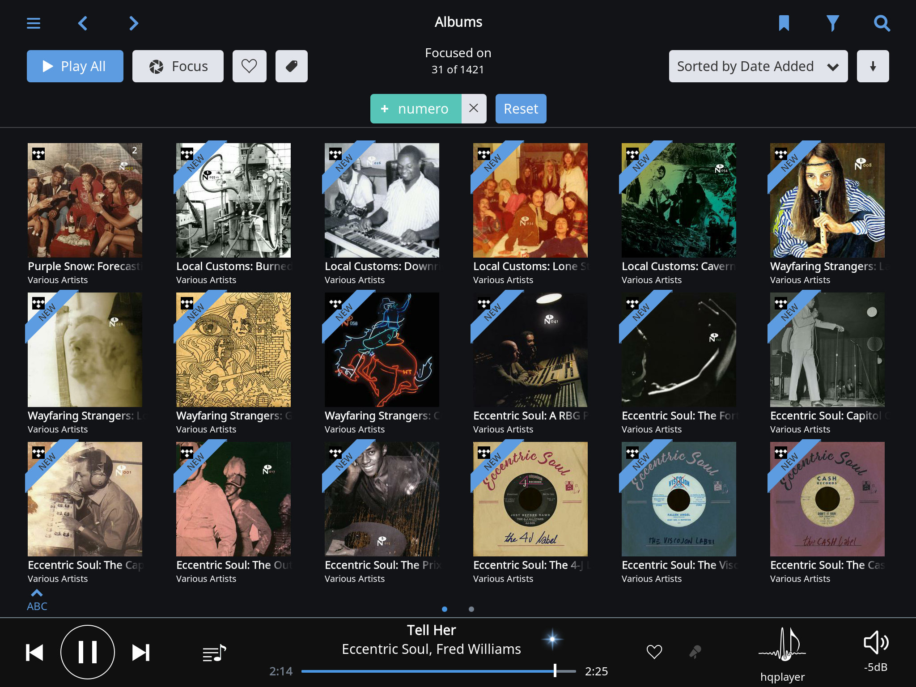Click Various Artists under Purple Snow
Image resolution: width=916 pixels, height=687 pixels.
pyautogui.click(x=58, y=280)
